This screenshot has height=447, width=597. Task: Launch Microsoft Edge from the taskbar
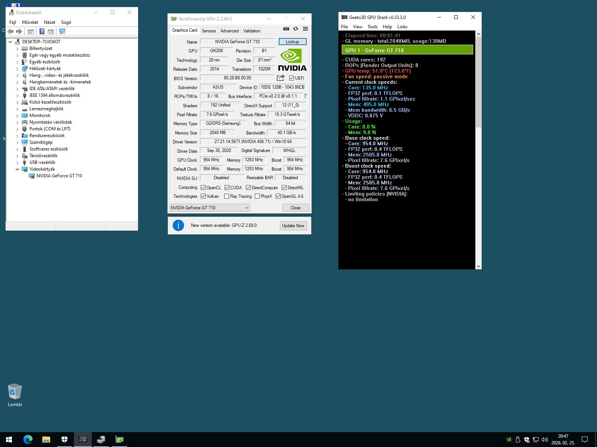[x=28, y=440]
